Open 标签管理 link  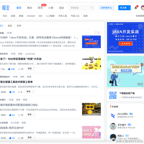pyautogui.click(x=140, y=16)
